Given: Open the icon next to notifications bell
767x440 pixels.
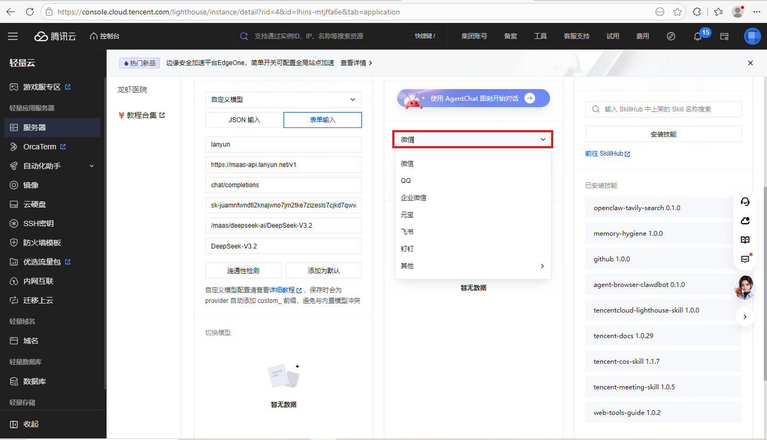Looking at the screenshot, I should [724, 36].
